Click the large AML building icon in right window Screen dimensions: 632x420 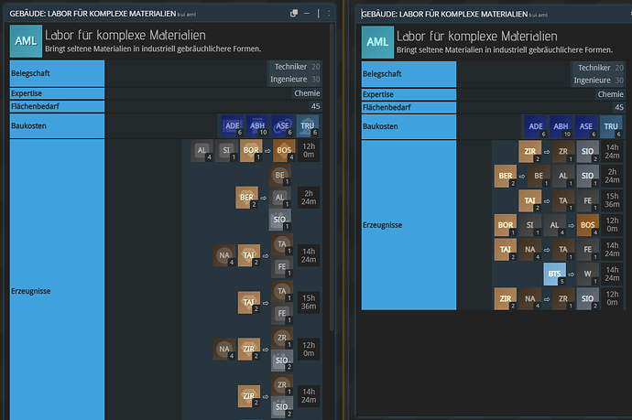point(377,42)
